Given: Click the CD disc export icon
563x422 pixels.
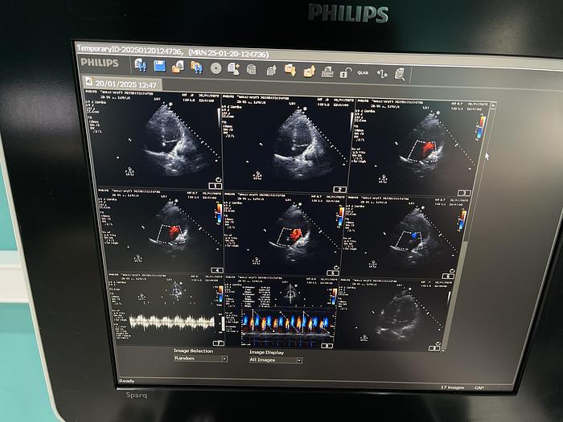Looking at the screenshot, I should click(x=216, y=68).
